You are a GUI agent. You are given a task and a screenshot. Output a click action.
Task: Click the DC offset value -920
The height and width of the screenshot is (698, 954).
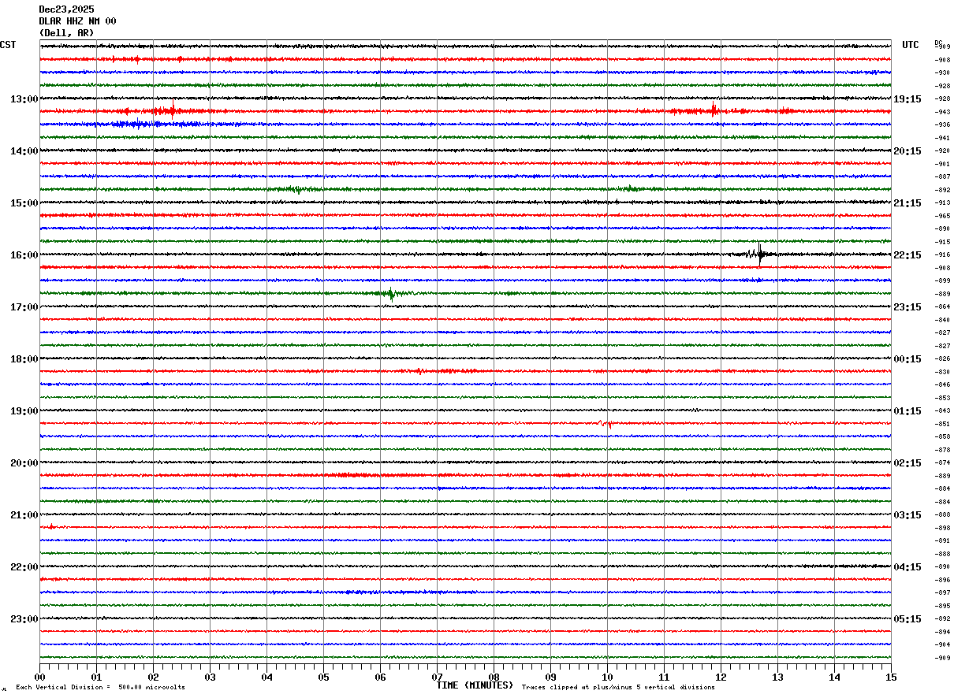click(943, 150)
